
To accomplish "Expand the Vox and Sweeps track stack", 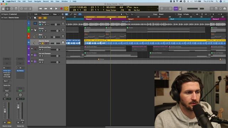I will point(32,55).
